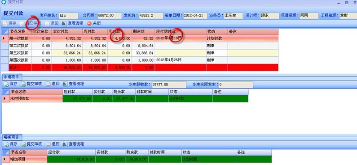The width and height of the screenshot is (357, 165).
Task: Select the 第一次拨款 row
Action: (140, 38)
